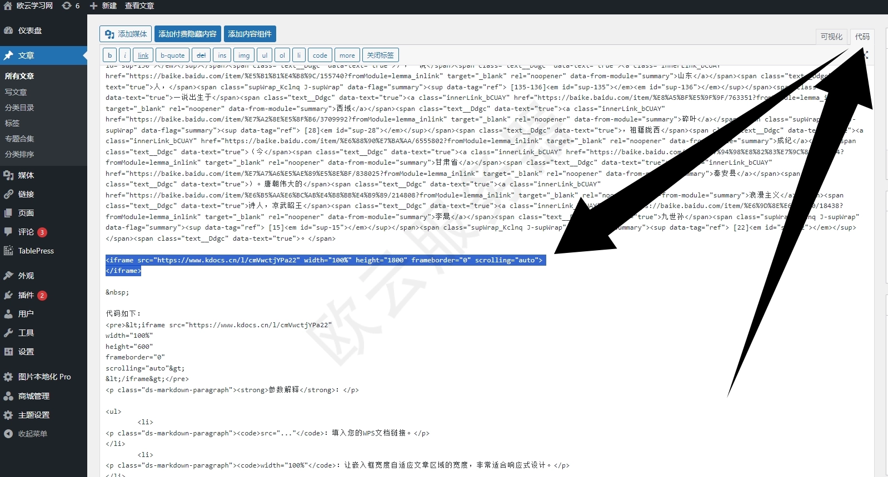Open 评论 comments with 3 pending

click(x=26, y=232)
